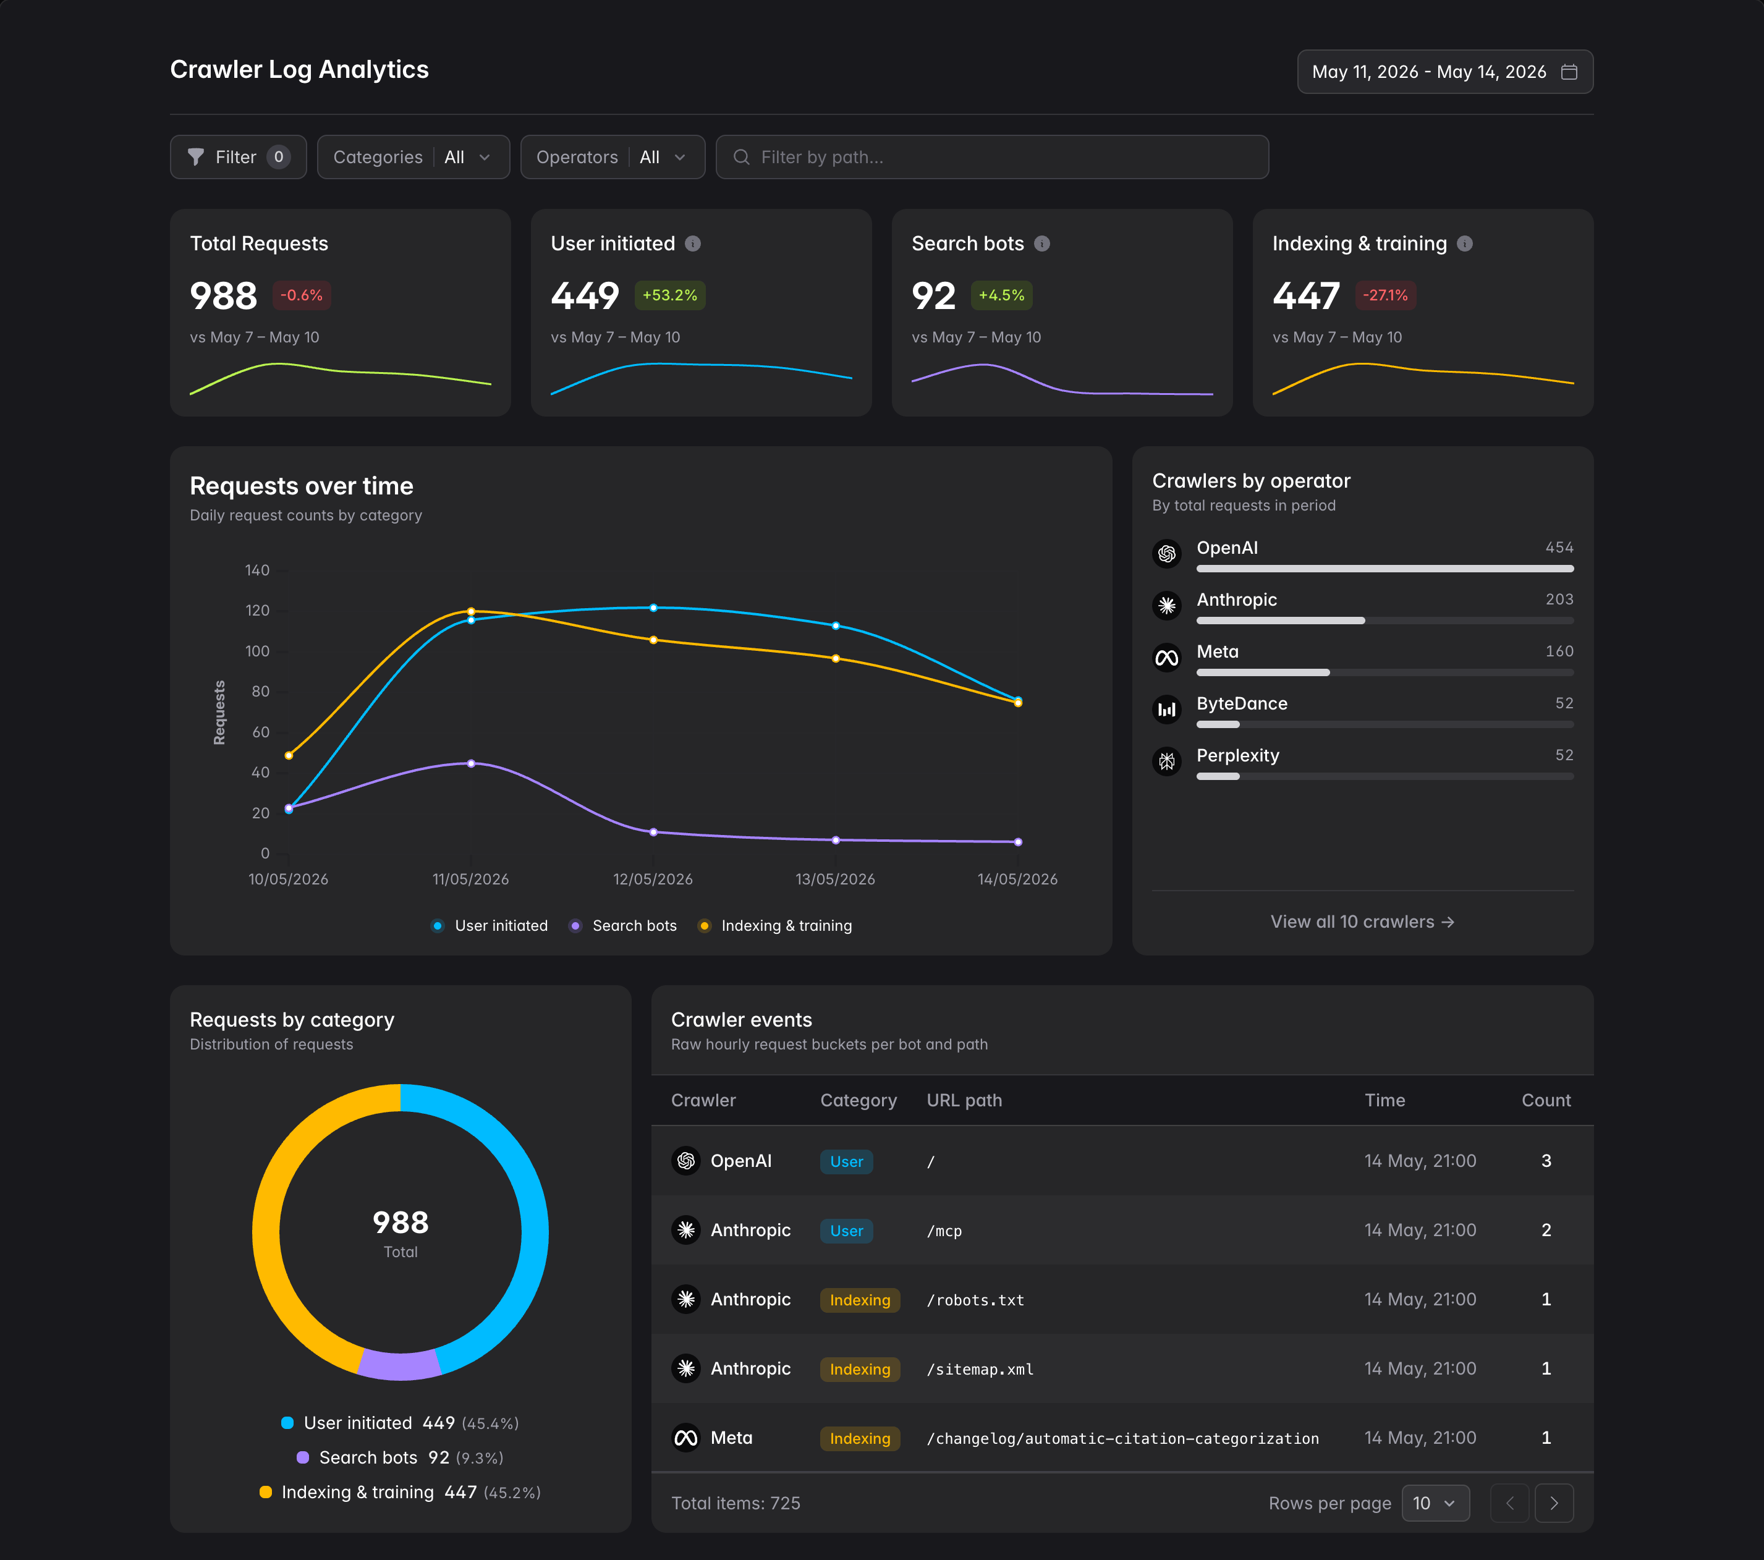Click -27.1% change badge
This screenshot has width=1764, height=1560.
[1385, 295]
